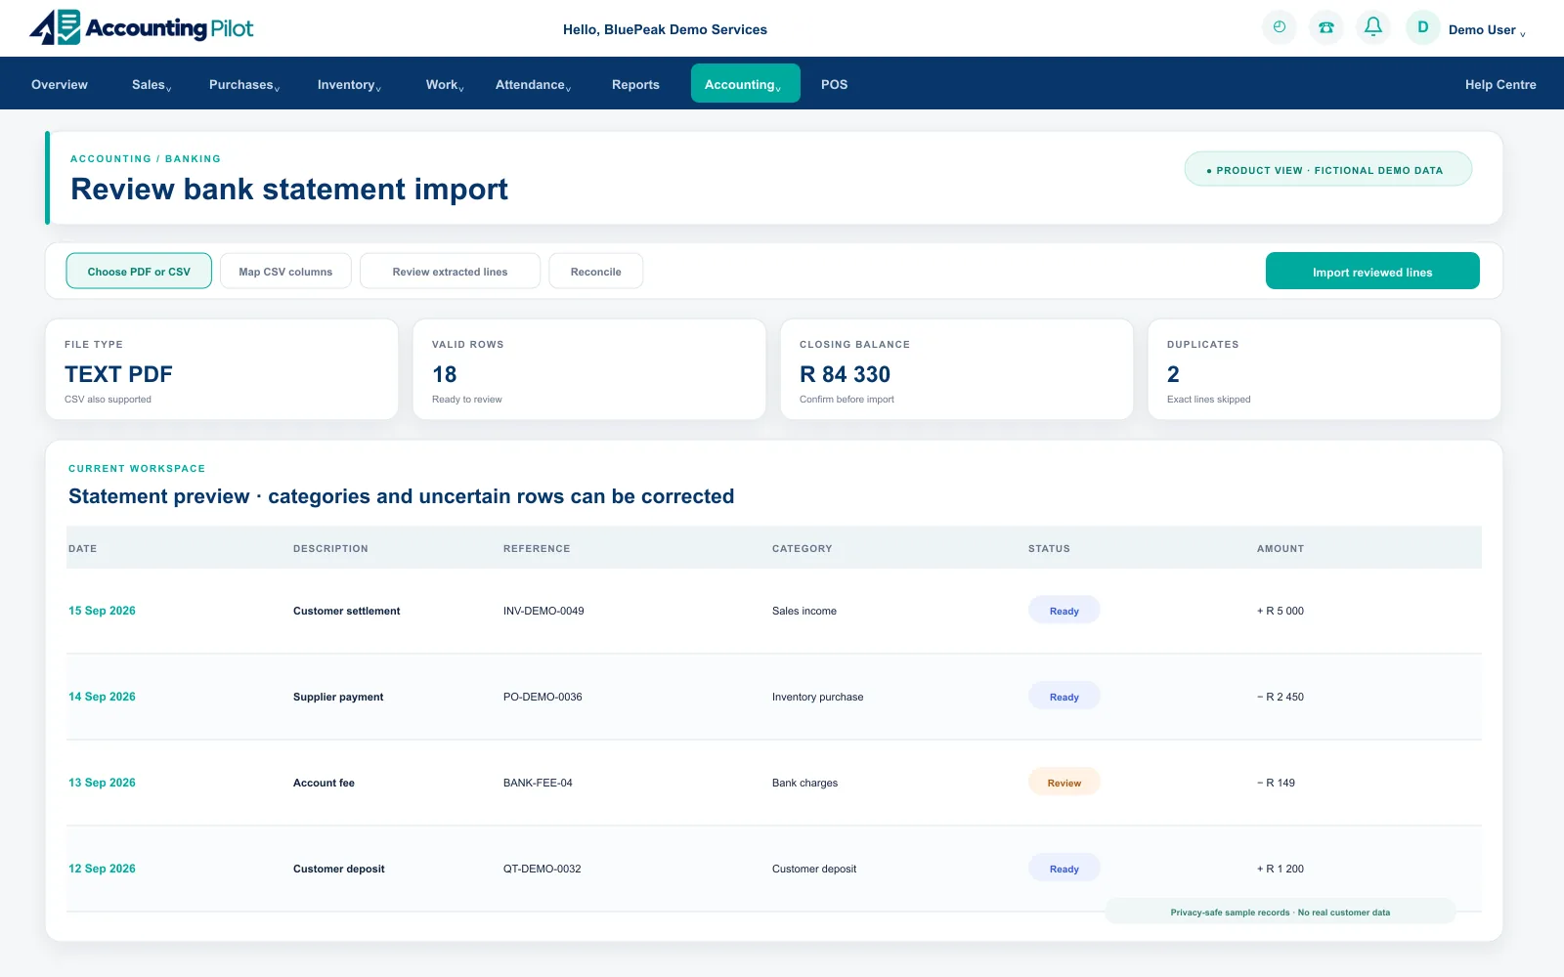Screen dimensions: 1564x977
Task: Click the Duplicates card showing 2
Action: click(1325, 369)
